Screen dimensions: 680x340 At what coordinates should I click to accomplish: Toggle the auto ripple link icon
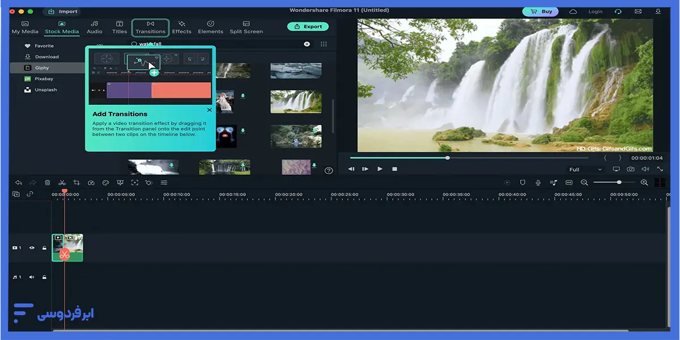[x=29, y=194]
